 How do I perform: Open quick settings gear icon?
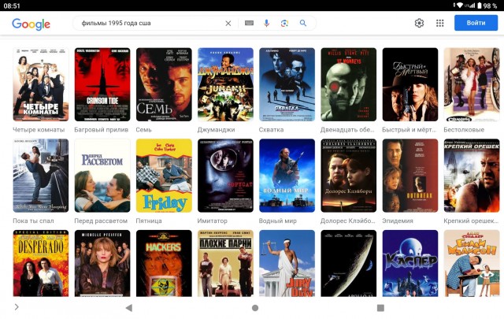[x=419, y=23]
